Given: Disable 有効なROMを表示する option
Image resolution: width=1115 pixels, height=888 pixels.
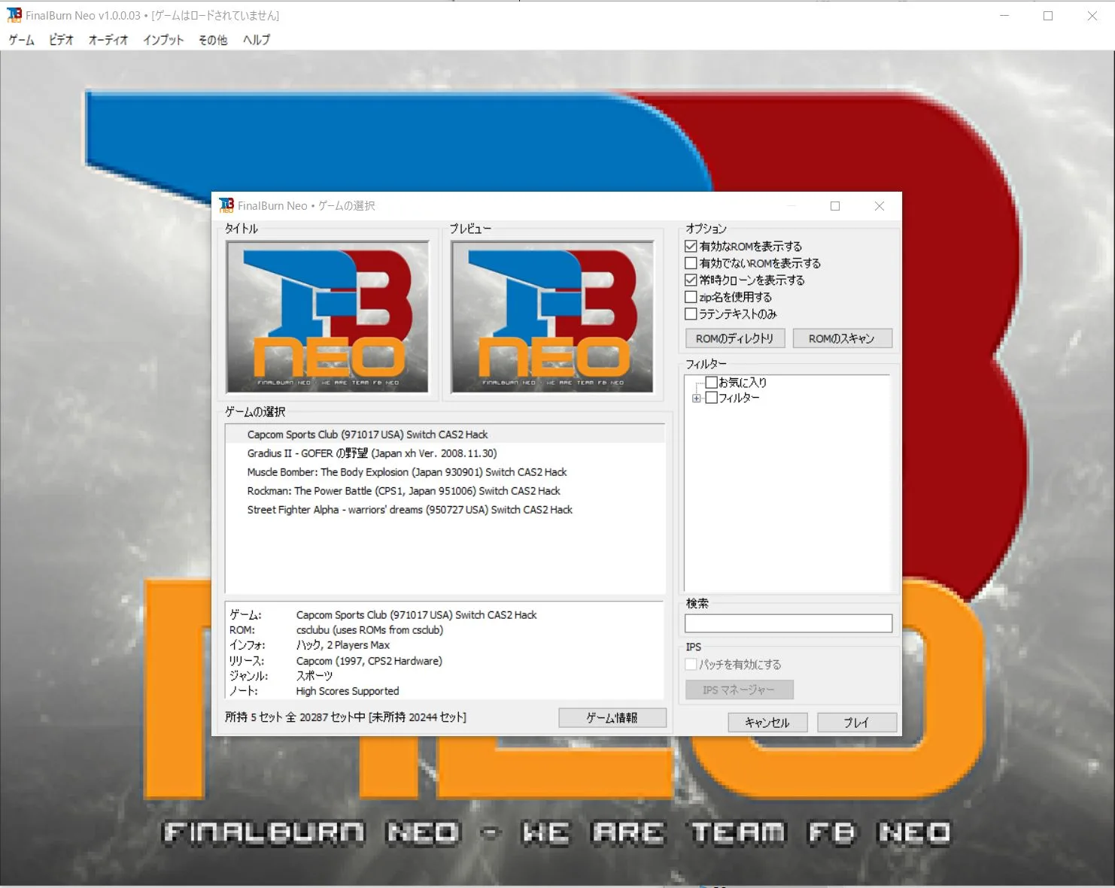Looking at the screenshot, I should click(x=691, y=246).
